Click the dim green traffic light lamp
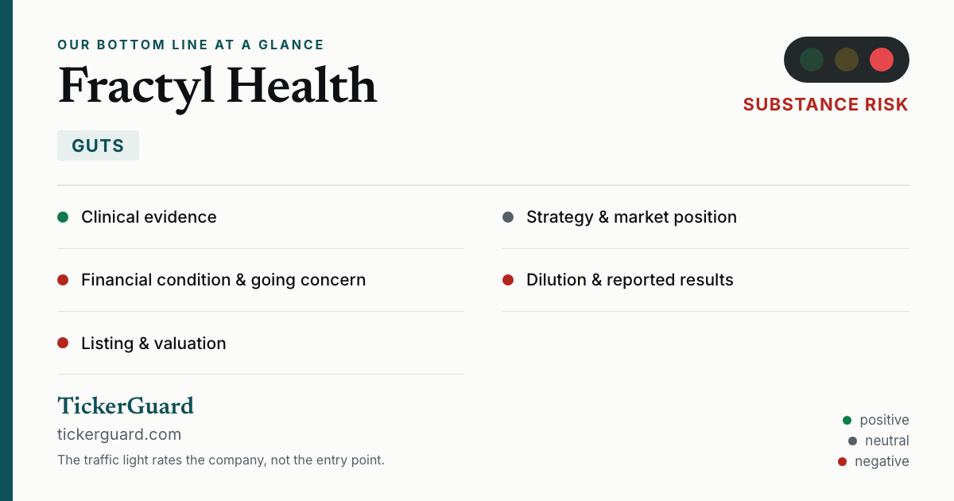The height and width of the screenshot is (501, 954). 812,60
